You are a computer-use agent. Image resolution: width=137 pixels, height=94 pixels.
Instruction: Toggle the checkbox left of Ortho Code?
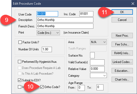click(x=19, y=87)
